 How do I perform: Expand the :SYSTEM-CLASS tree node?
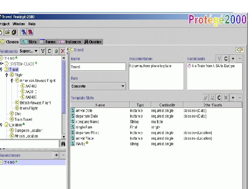1,63
